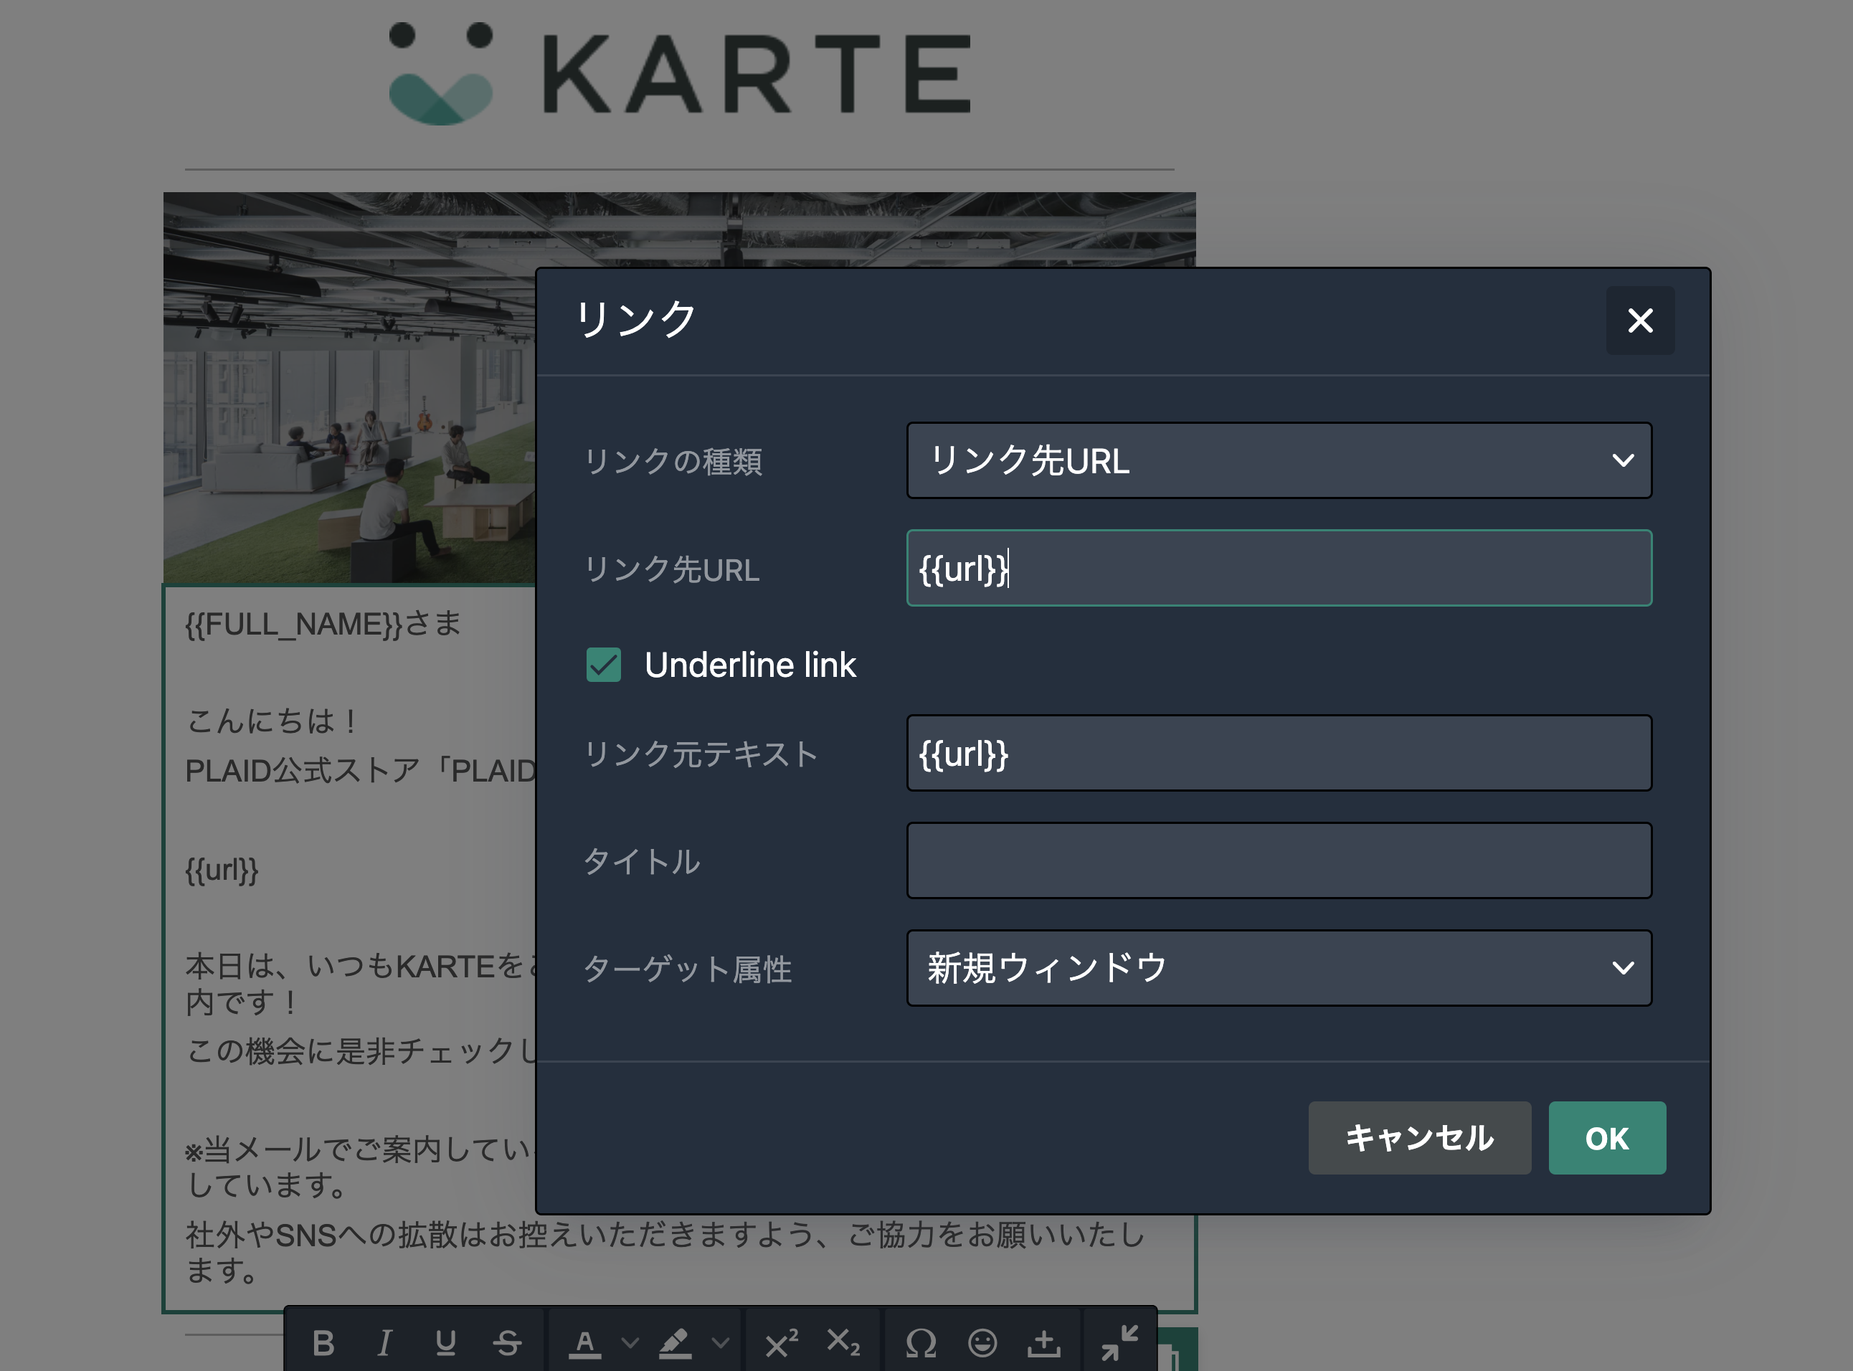This screenshot has width=1853, height=1371.
Task: Close the リンク dialog with the X
Action: click(x=1640, y=321)
